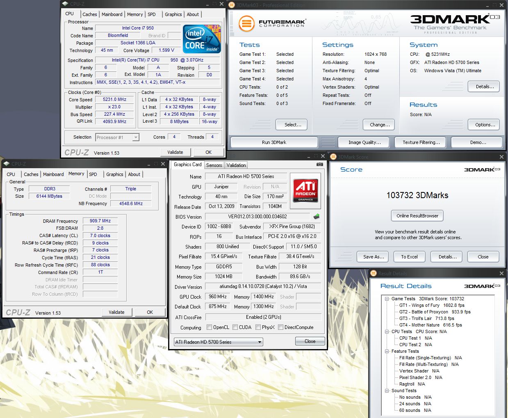Screen dimensions: 508x418
Task: Click the Intel Core i7 inside logo
Action: [x=202, y=39]
